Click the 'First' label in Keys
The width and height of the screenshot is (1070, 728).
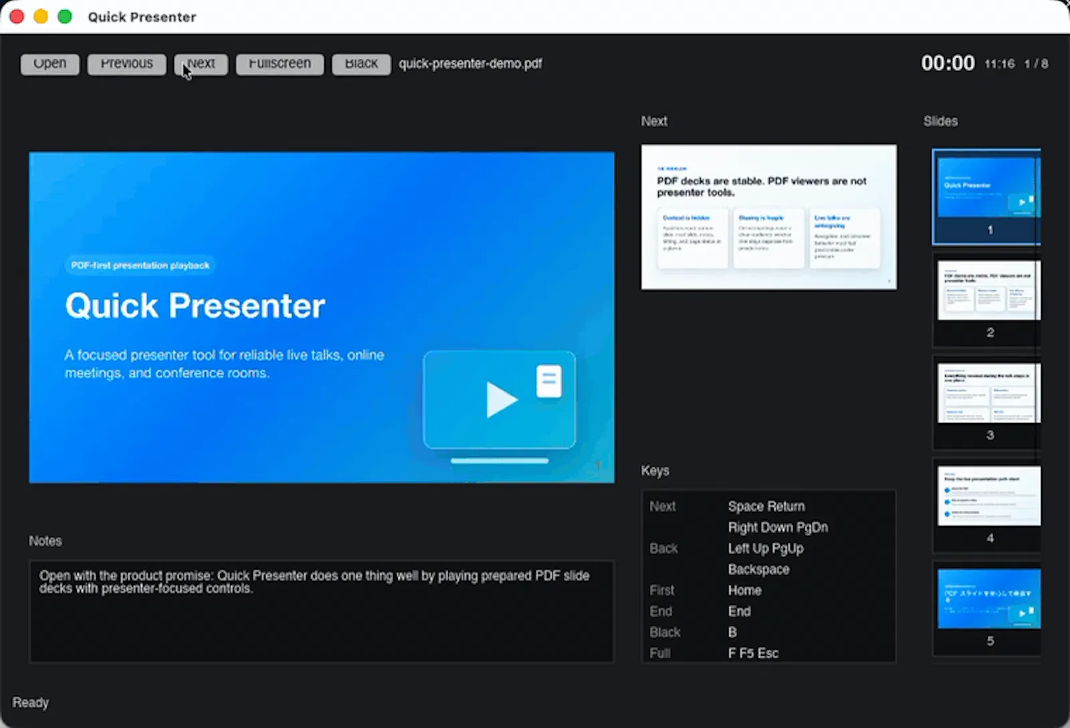(x=662, y=590)
